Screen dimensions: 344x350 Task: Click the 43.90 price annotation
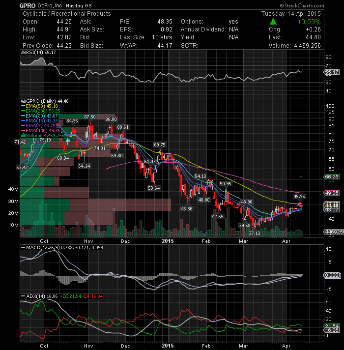click(x=247, y=202)
